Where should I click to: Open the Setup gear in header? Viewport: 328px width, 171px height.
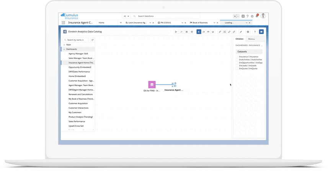click(x=252, y=16)
